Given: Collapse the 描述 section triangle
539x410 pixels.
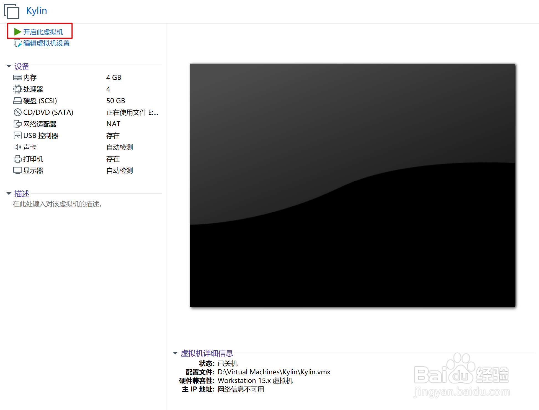Looking at the screenshot, I should pos(9,194).
